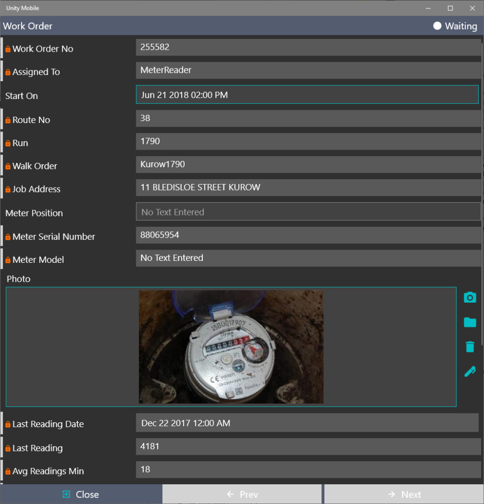Click the lock icon beside Last Reading
Image resolution: width=484 pixels, height=504 pixels.
8,448
